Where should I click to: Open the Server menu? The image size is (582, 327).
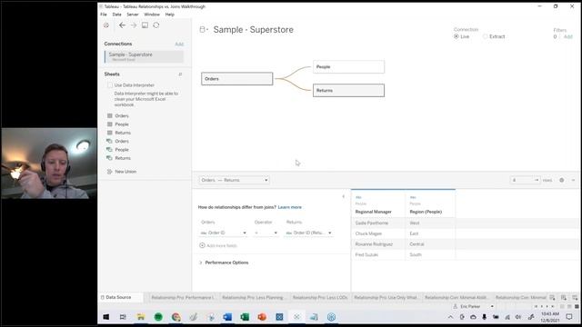[133, 15]
